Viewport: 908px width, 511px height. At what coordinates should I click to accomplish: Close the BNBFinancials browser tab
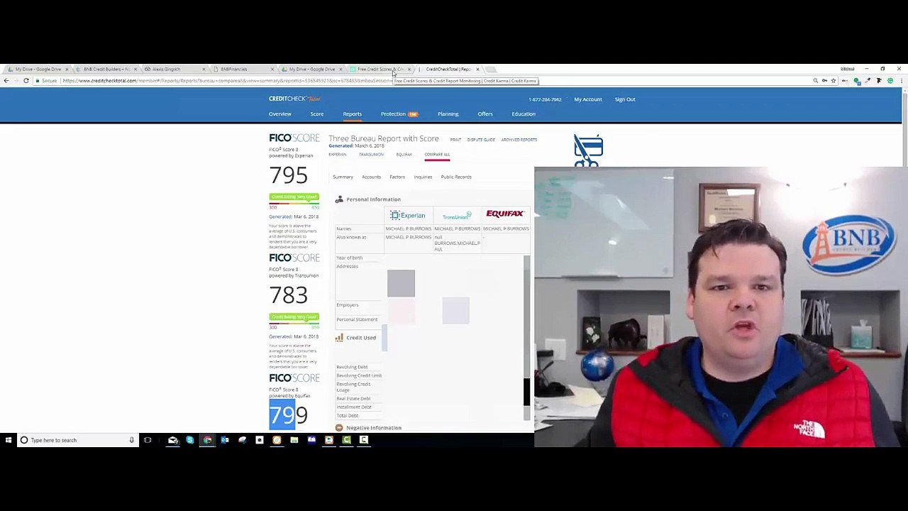(272, 70)
